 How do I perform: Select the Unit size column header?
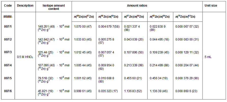(211, 6)
